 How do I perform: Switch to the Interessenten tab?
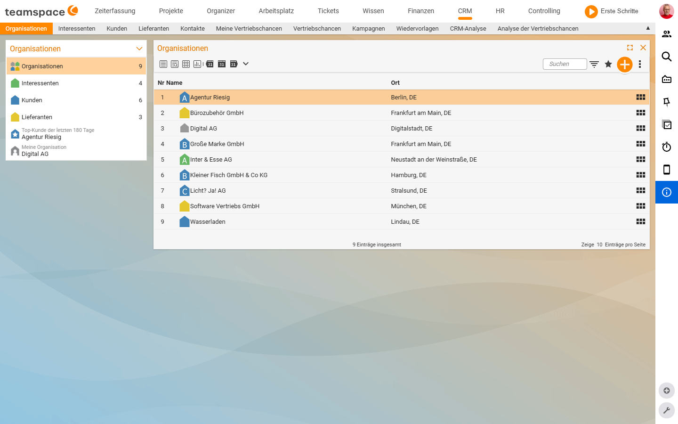point(77,29)
